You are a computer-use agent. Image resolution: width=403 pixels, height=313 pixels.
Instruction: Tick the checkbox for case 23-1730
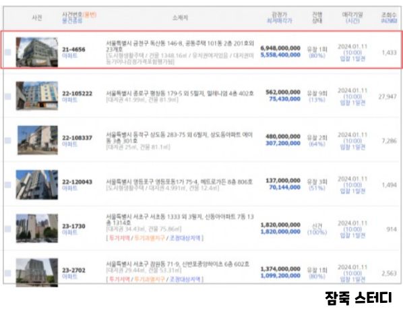coord(8,229)
